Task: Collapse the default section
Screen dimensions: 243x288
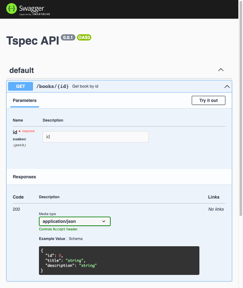Action: coord(221,70)
